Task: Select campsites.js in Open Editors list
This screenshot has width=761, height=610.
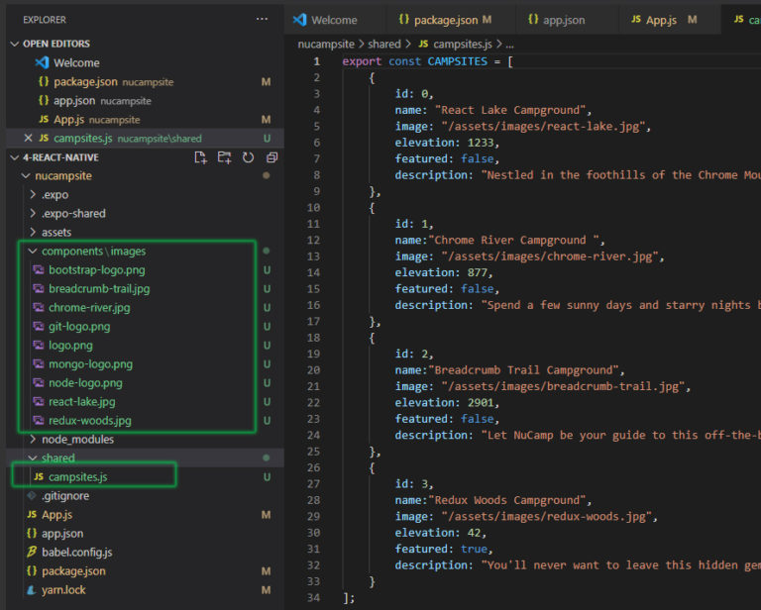Action: [145, 139]
